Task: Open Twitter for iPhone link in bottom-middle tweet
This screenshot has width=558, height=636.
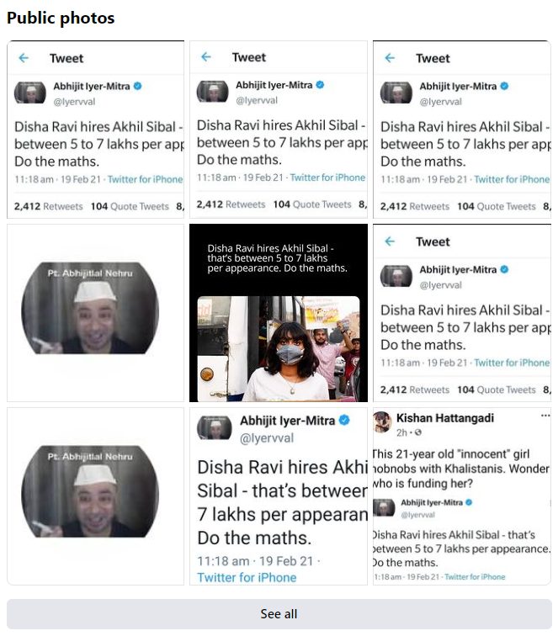Action: [x=247, y=577]
